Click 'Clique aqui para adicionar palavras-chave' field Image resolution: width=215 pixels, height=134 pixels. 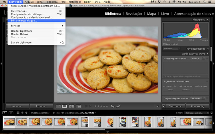pyautogui.click(x=182, y=76)
